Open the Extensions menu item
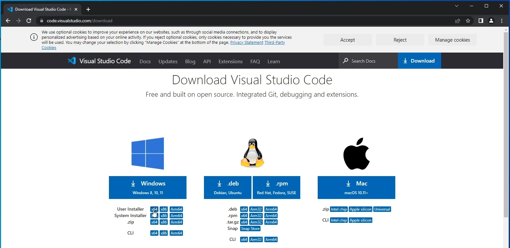510x248 pixels. [x=230, y=61]
